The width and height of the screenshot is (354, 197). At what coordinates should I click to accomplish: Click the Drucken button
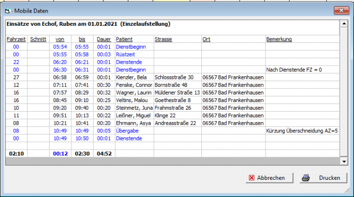pos(323,178)
